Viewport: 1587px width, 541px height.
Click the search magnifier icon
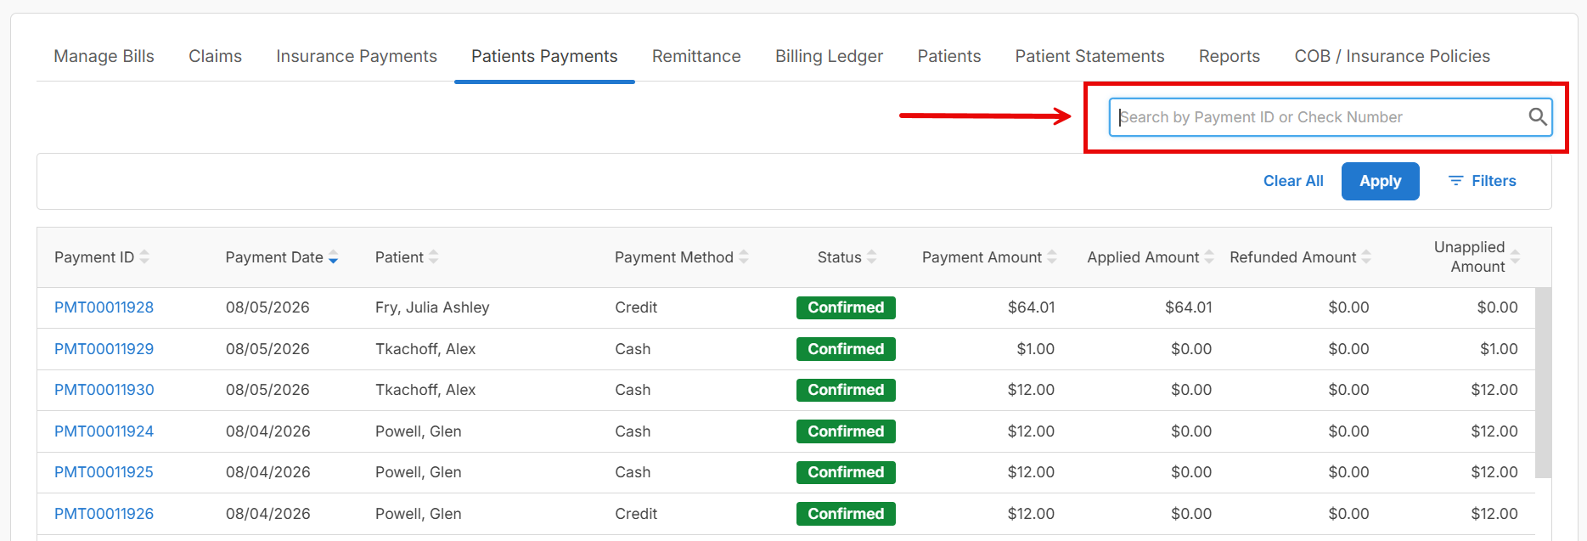1537,117
